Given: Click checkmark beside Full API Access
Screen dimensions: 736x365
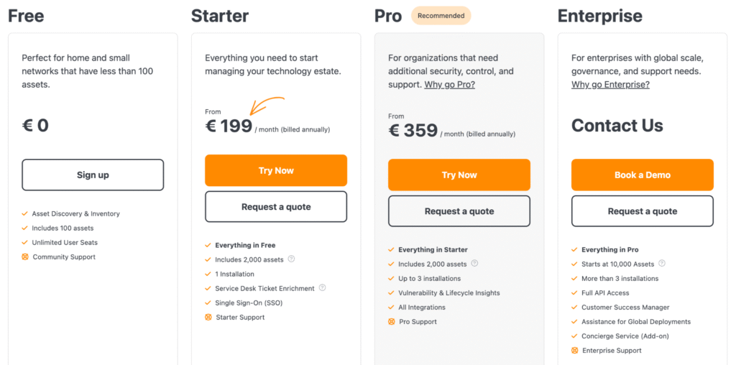Looking at the screenshot, I should (574, 292).
